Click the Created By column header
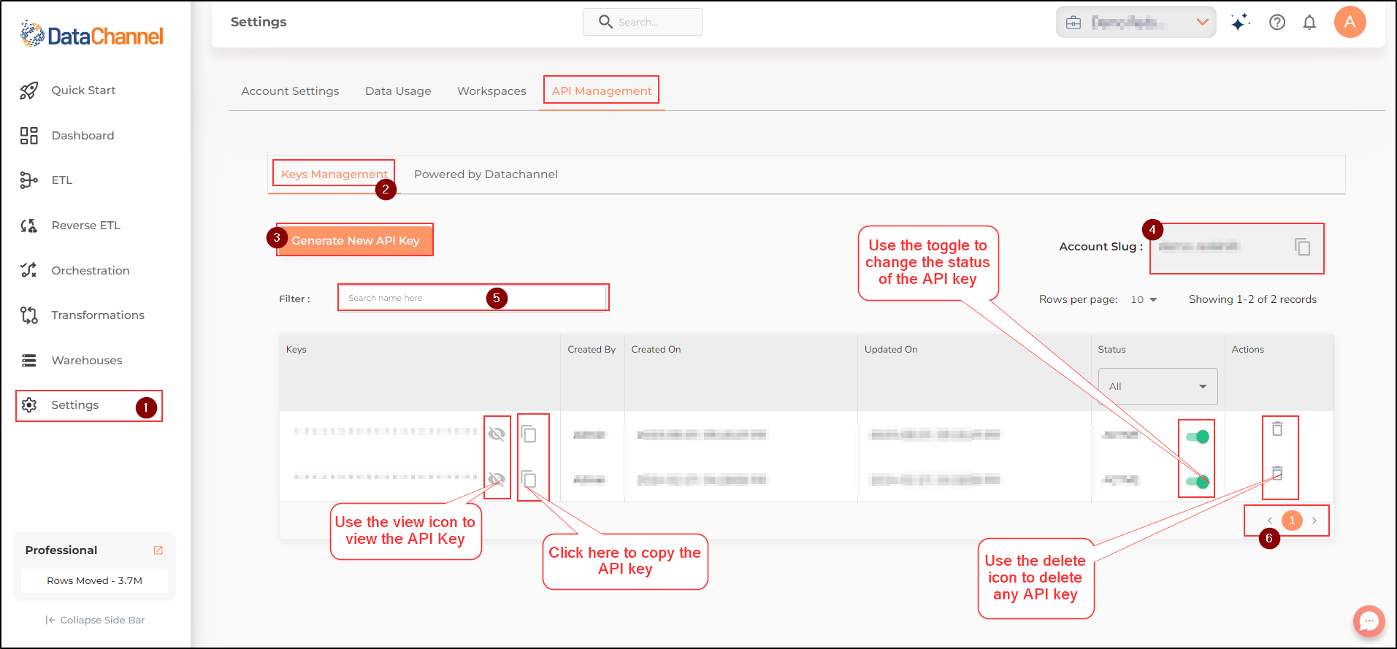The image size is (1397, 649). coord(592,350)
